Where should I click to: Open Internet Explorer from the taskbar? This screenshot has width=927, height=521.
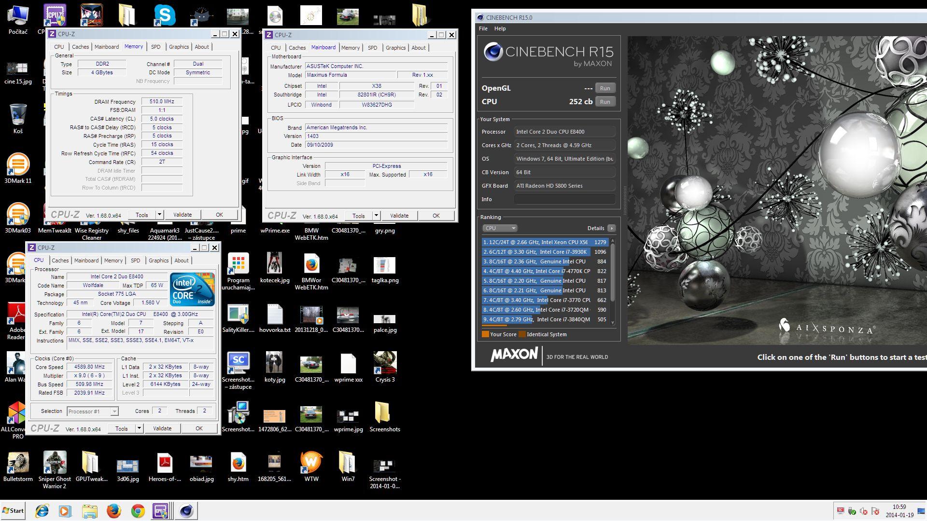(42, 511)
